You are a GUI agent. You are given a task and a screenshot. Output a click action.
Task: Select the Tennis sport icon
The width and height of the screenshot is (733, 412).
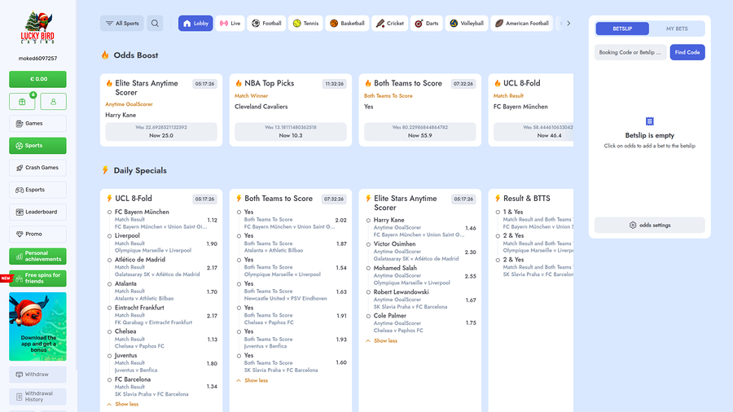pos(297,24)
